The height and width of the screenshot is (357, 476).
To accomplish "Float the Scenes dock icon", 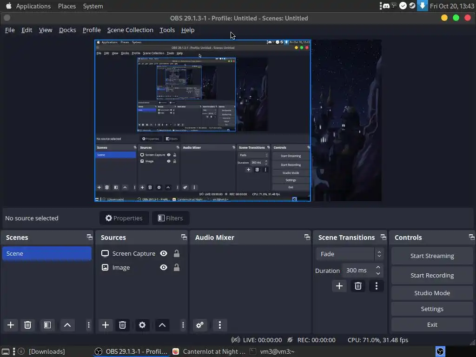I will [x=90, y=237].
